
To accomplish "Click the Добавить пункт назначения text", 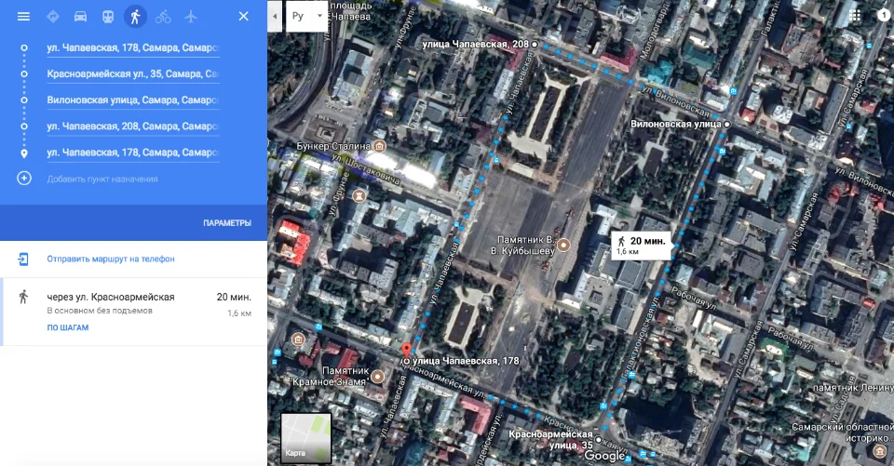I will click(x=102, y=179).
